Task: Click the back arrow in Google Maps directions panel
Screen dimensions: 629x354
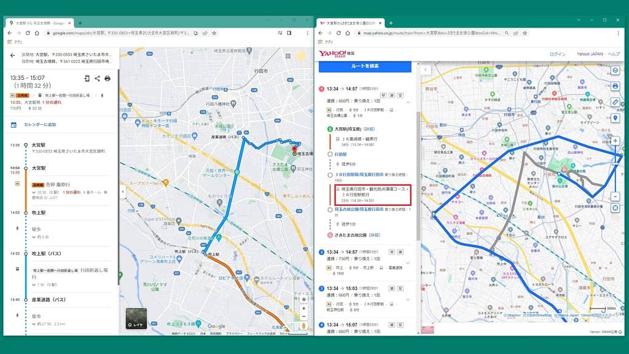Action: point(12,55)
